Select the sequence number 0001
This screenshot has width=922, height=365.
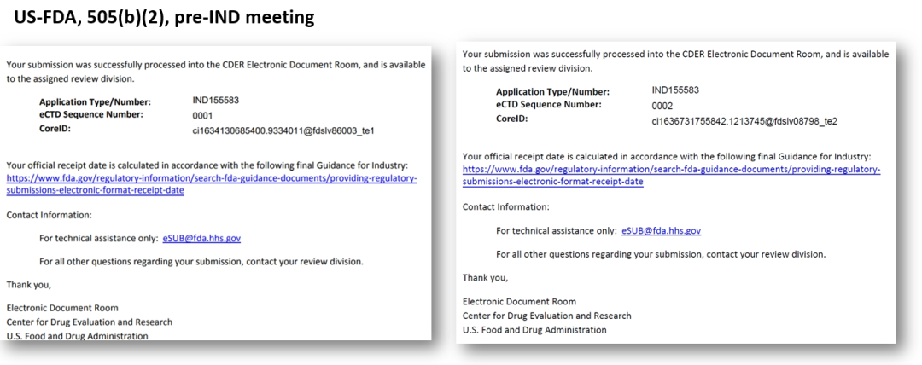pos(202,115)
